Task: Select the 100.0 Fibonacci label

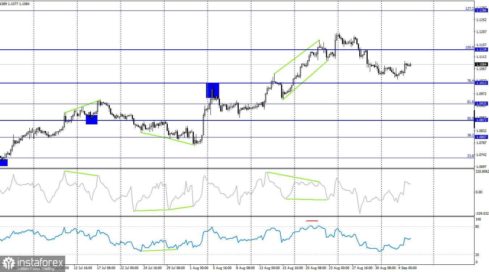Action: point(470,48)
